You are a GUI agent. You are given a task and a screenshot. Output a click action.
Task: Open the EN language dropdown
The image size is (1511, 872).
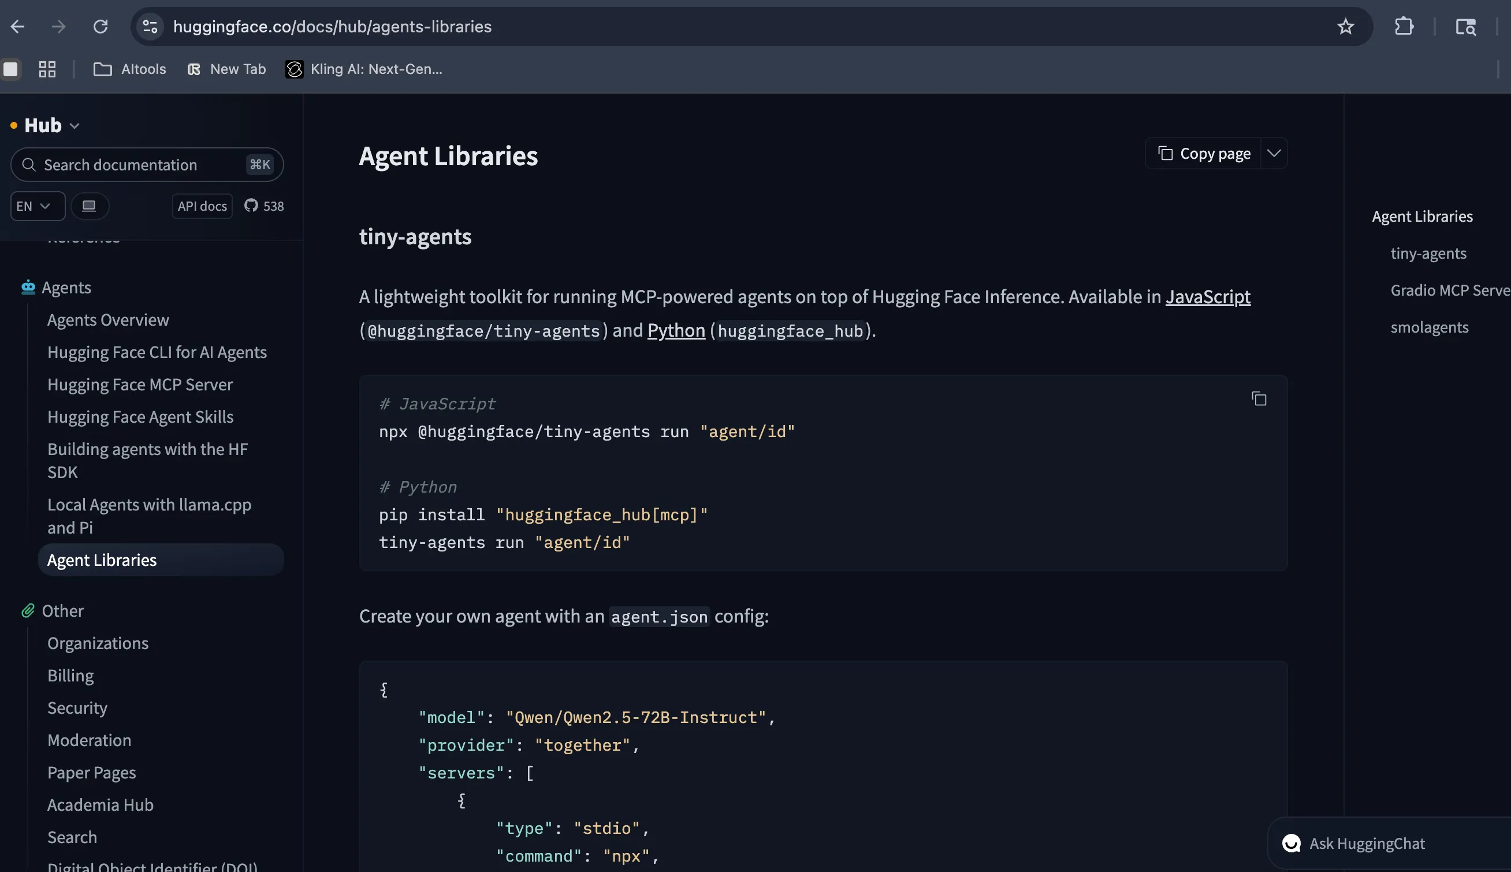tap(37, 206)
